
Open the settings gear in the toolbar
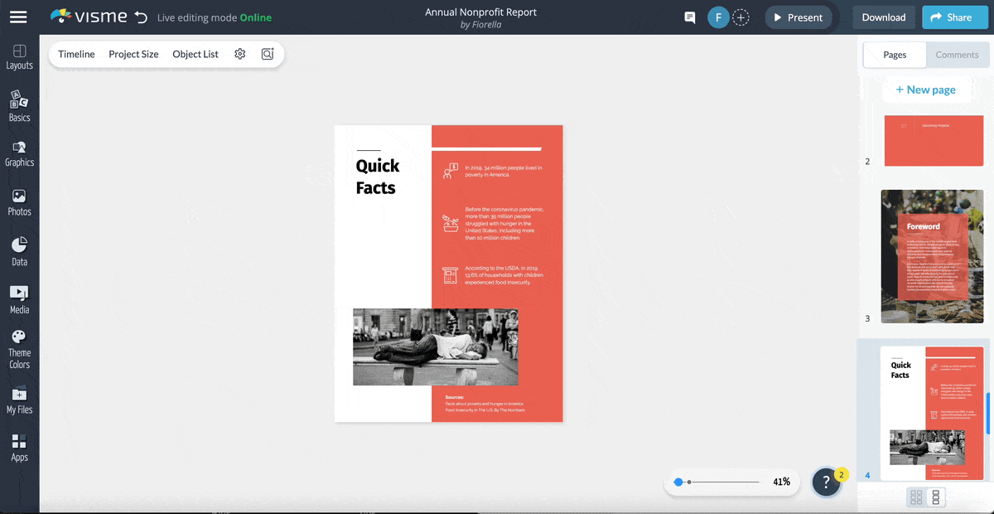point(239,53)
